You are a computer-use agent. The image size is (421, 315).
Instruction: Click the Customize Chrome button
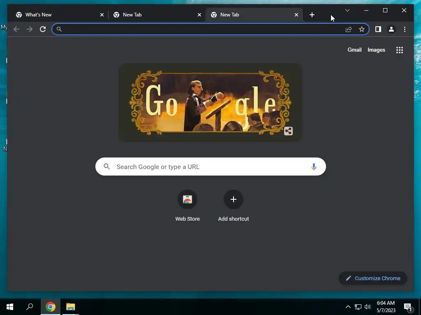[x=373, y=278]
